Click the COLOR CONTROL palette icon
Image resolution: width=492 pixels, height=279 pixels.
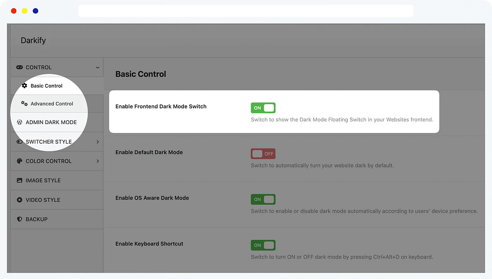point(20,161)
